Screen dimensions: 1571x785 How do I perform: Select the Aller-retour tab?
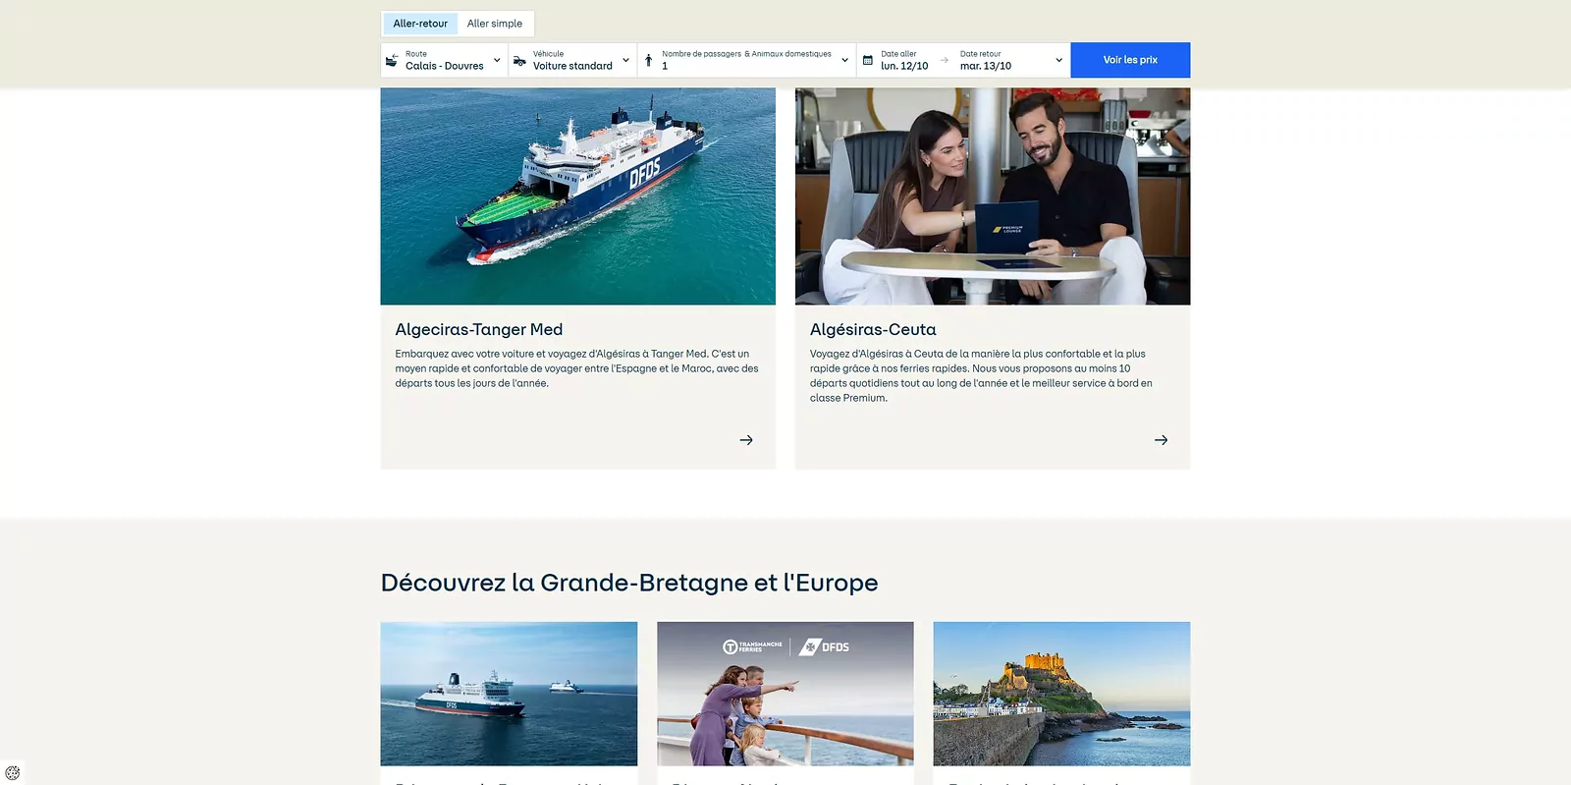tap(420, 24)
